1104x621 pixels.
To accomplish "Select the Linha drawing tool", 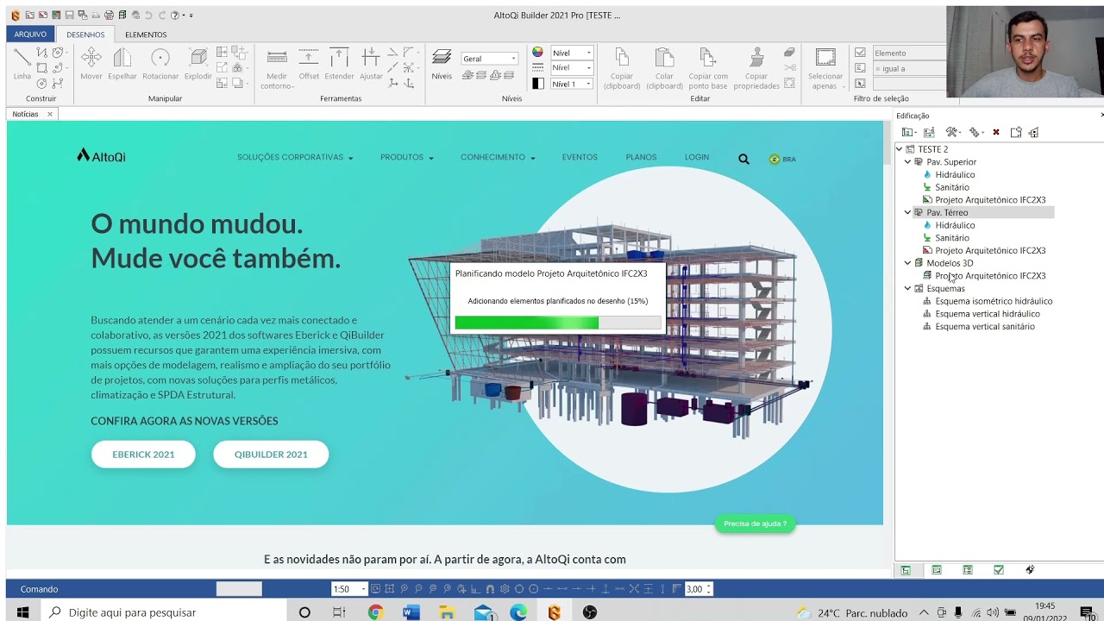I will (x=22, y=64).
